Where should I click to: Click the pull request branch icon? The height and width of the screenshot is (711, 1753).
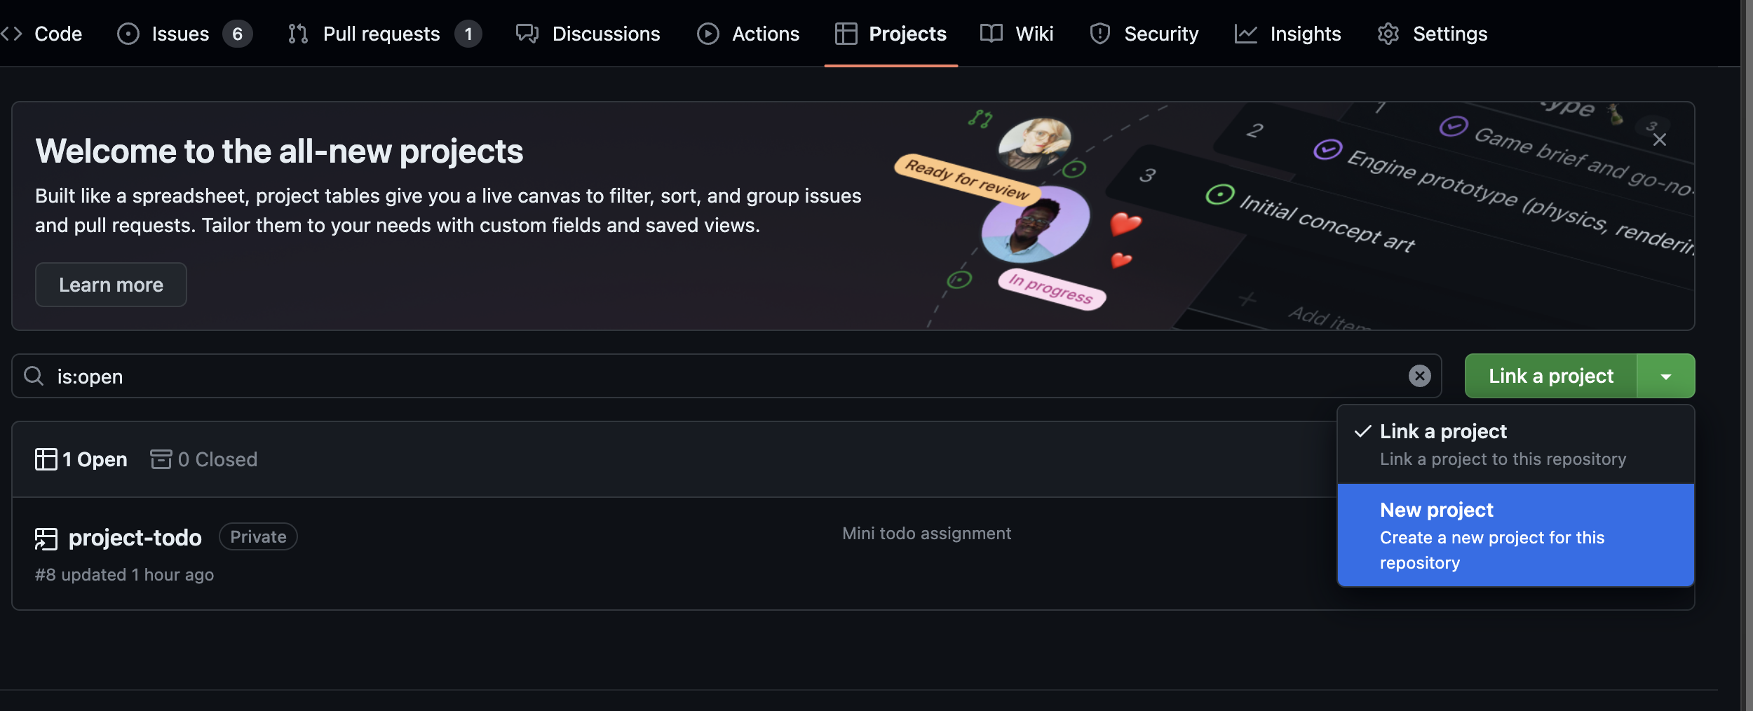tap(298, 34)
